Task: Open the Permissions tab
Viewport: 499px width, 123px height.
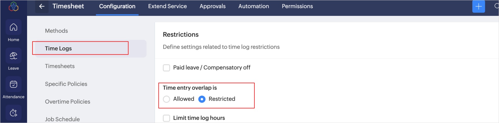Action: tap(297, 6)
